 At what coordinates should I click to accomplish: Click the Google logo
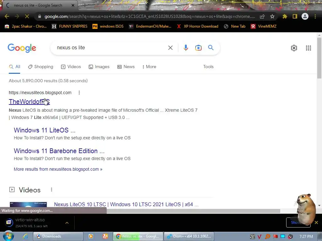tap(22, 48)
